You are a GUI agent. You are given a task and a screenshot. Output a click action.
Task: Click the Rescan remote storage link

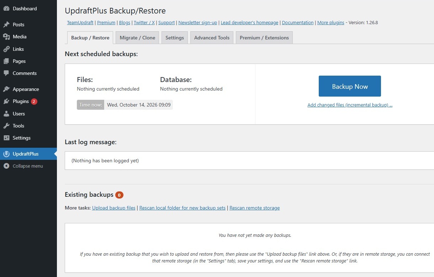[x=255, y=208]
